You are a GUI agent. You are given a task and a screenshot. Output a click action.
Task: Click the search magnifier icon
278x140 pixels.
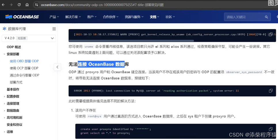[x=266, y=17]
